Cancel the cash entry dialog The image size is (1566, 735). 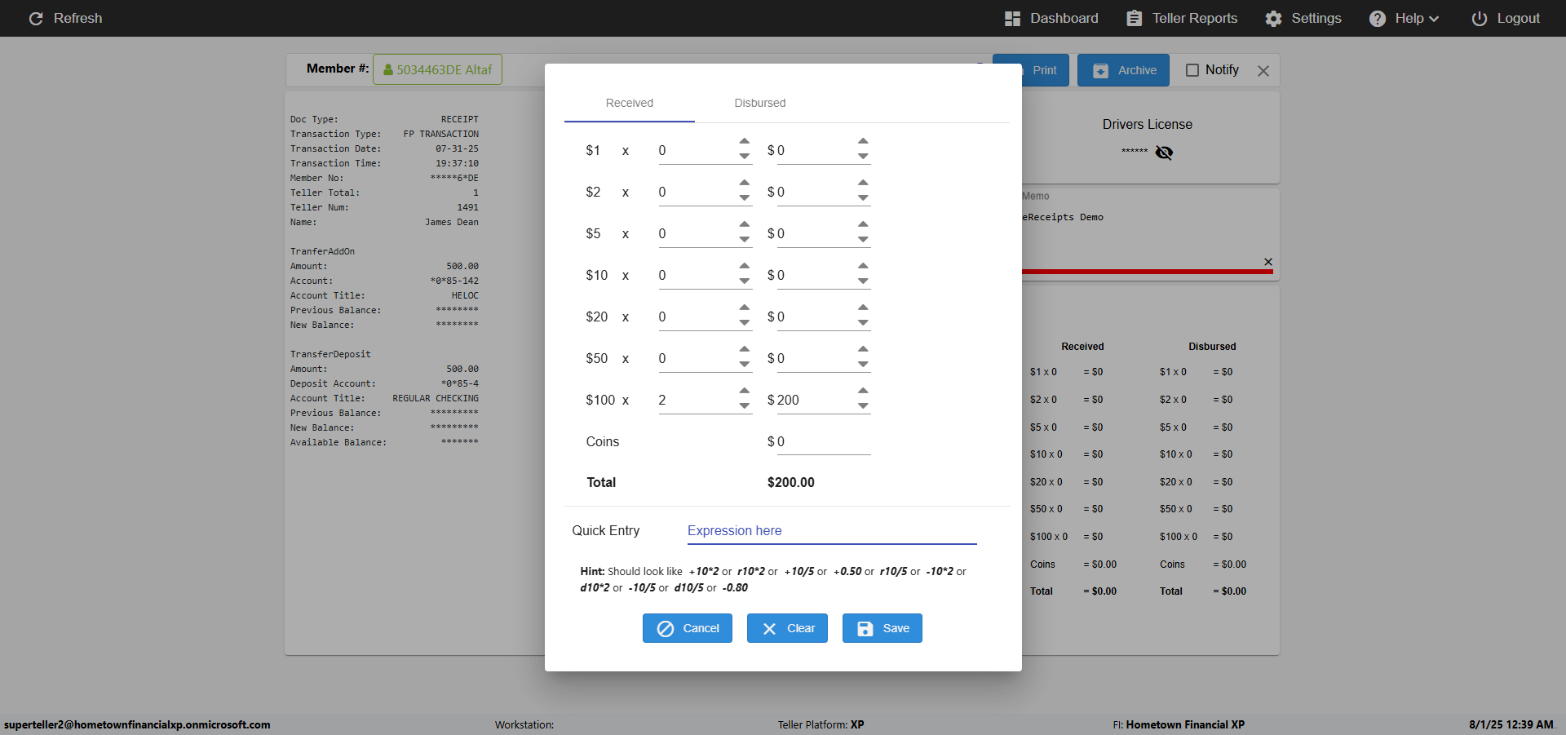point(688,628)
